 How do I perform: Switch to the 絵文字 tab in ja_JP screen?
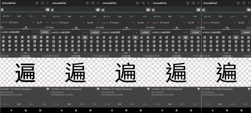[48, 28]
